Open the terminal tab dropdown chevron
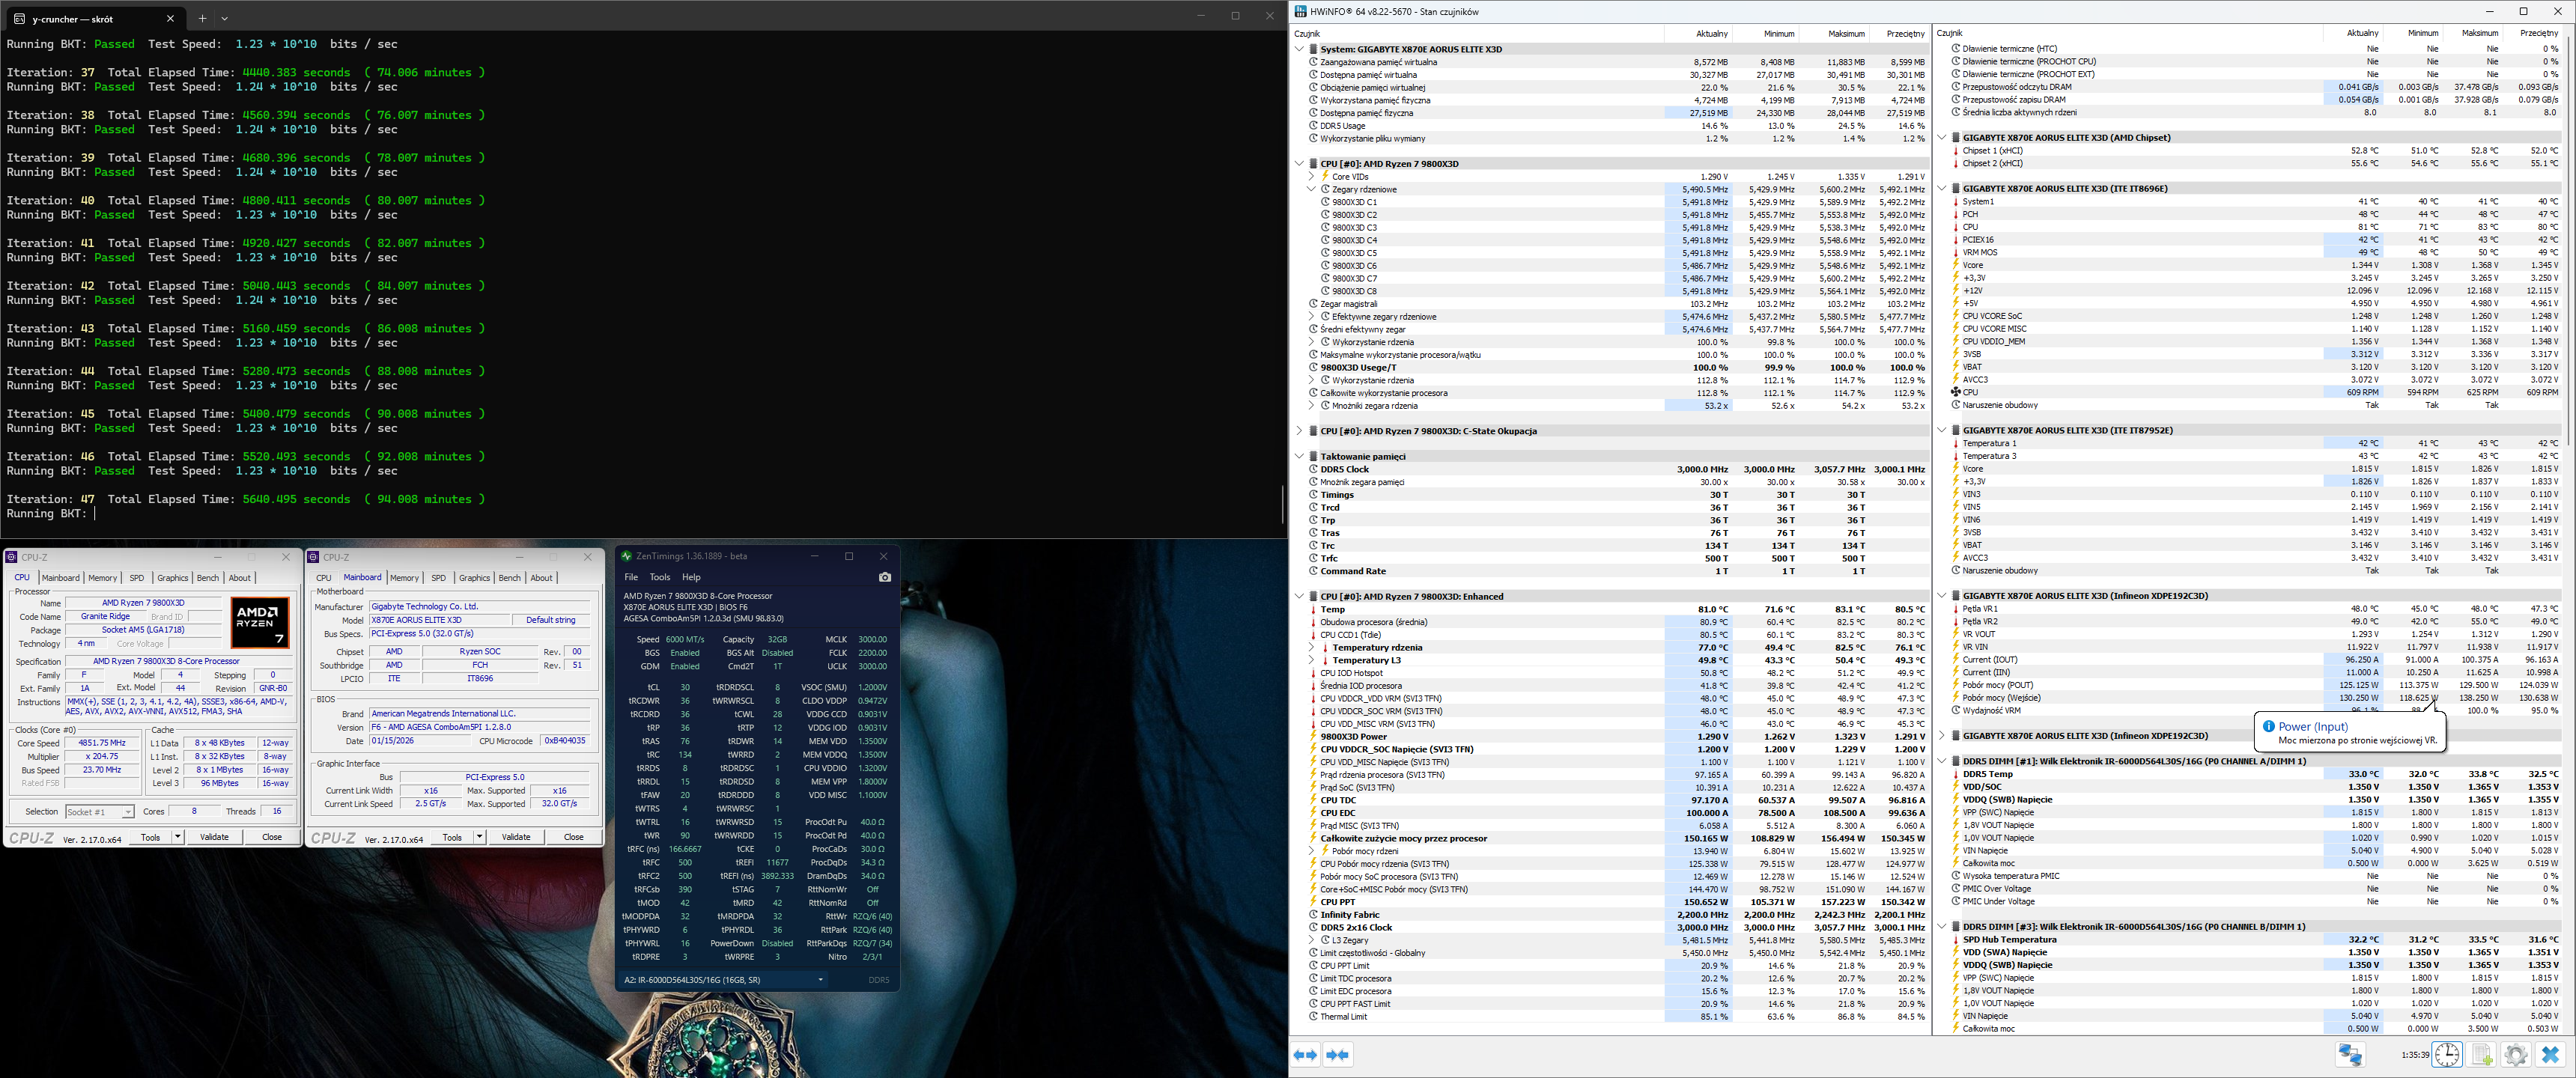Screen dimensions: 2576x1078 tap(224, 18)
